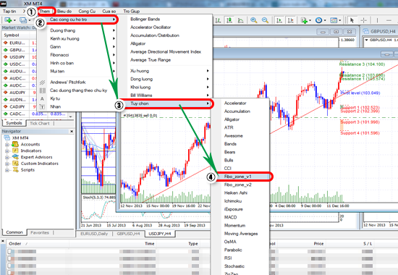Tick the first order row checkbox

(x=9, y=251)
